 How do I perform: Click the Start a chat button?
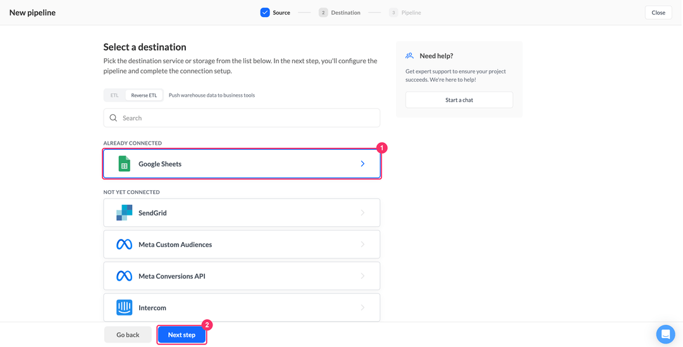[459, 100]
